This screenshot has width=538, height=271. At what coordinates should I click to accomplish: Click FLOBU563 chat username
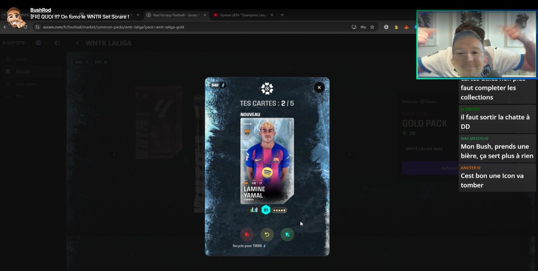(470, 109)
